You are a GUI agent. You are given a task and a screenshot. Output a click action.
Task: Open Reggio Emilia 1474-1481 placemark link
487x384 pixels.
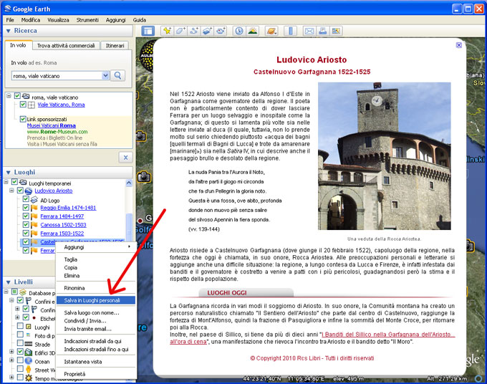click(x=68, y=208)
